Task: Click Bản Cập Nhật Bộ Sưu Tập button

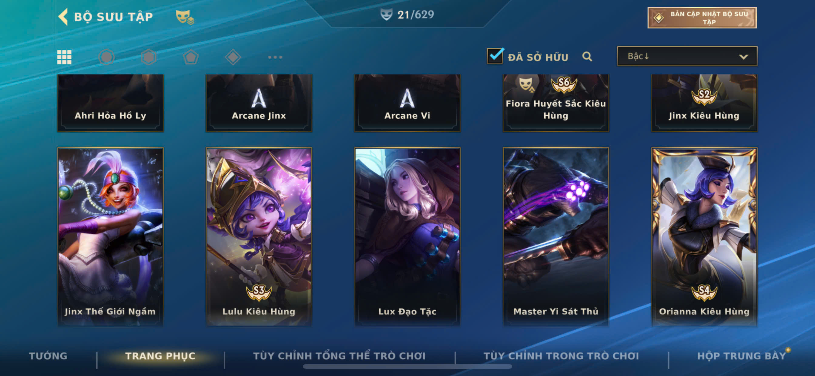Action: [702, 18]
